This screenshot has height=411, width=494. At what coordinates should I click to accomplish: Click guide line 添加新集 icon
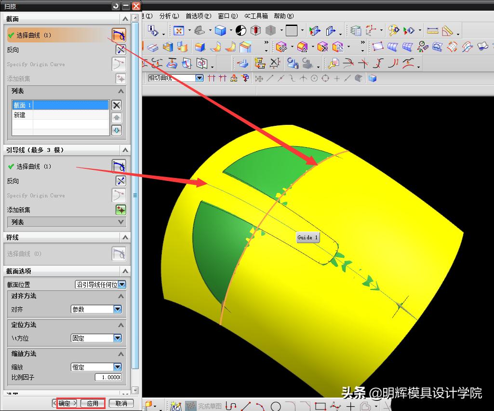coord(120,210)
